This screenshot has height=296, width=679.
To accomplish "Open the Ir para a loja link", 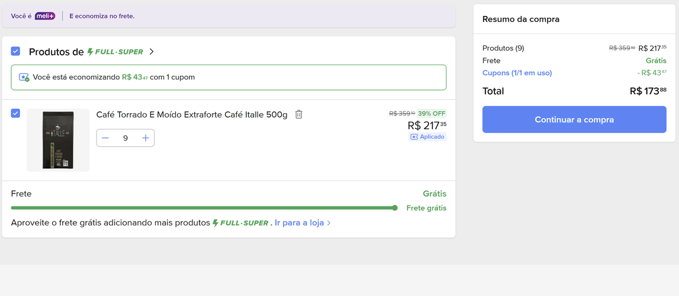I will point(299,223).
